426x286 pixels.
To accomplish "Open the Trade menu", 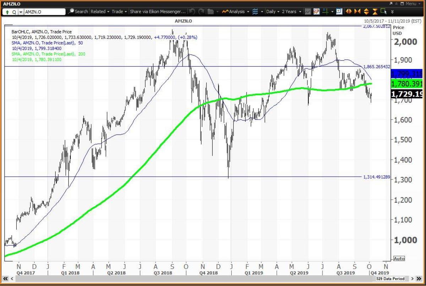I will click(x=119, y=11).
